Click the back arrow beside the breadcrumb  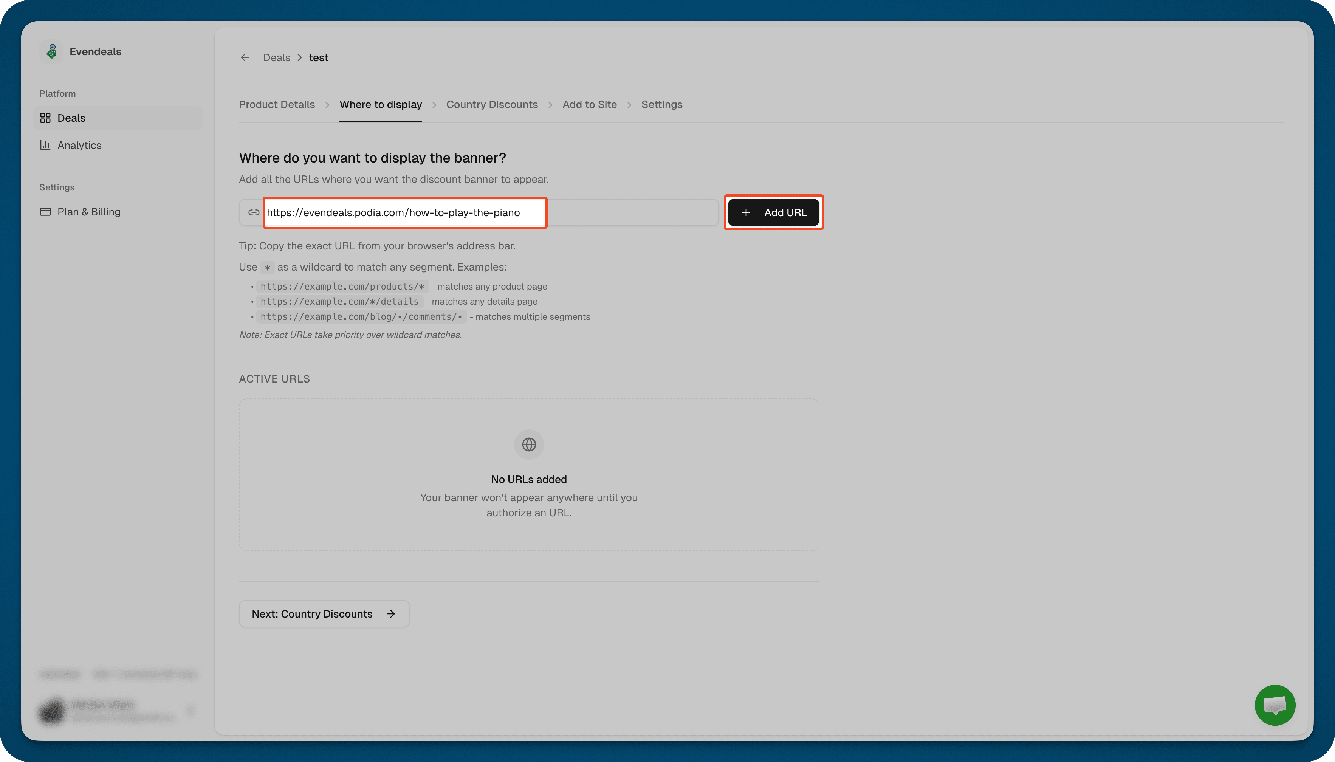tap(245, 57)
